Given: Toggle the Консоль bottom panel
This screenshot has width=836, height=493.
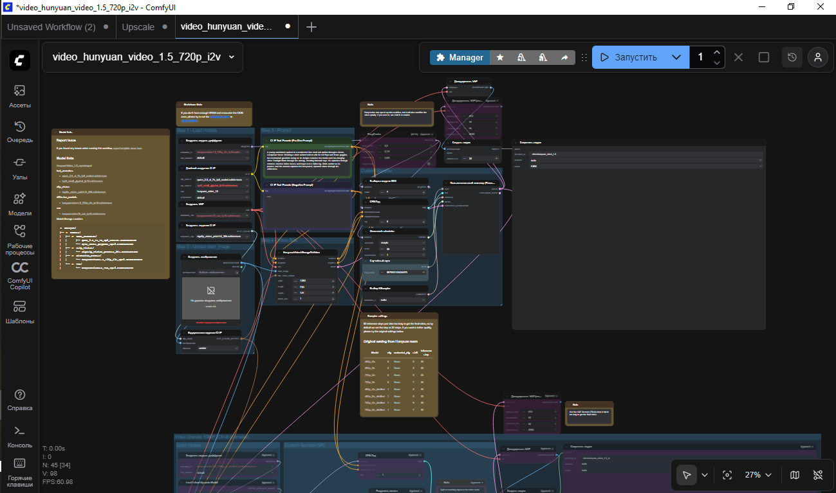Looking at the screenshot, I should pos(19,436).
